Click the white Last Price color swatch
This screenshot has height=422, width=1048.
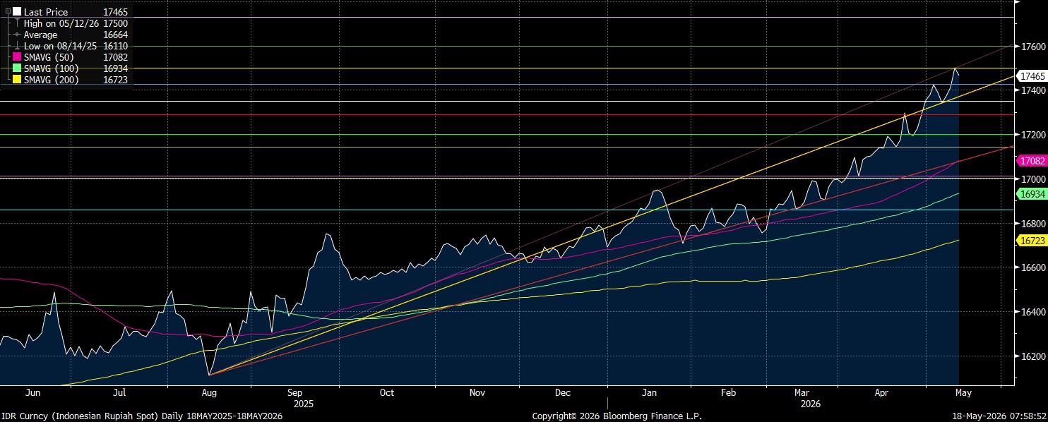(17, 12)
